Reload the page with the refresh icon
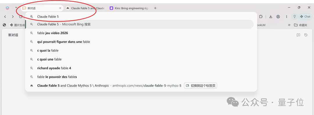314x115 pixels. coord(20,17)
